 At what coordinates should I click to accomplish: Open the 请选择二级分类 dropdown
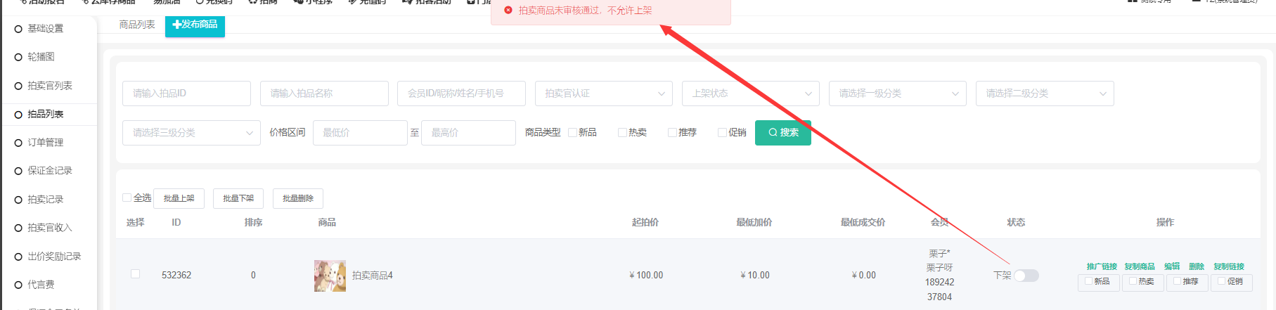1045,93
